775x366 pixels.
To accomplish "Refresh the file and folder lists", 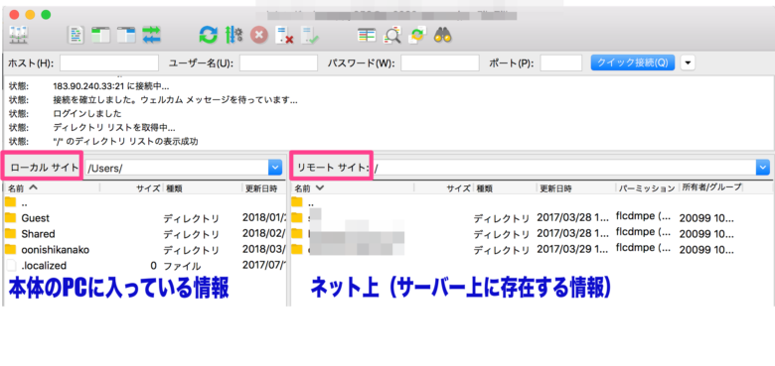I will coord(208,35).
